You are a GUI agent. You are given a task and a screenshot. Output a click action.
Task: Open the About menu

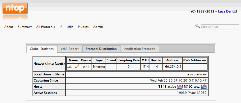click(x=9, y=27)
